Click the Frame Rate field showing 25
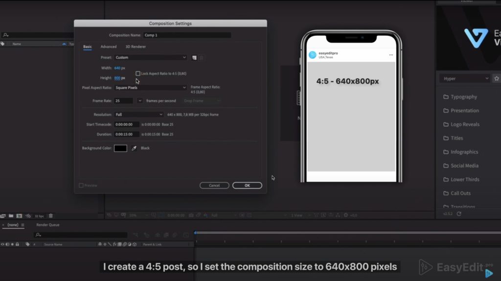Viewport: 501px width, 281px height. coord(123,101)
